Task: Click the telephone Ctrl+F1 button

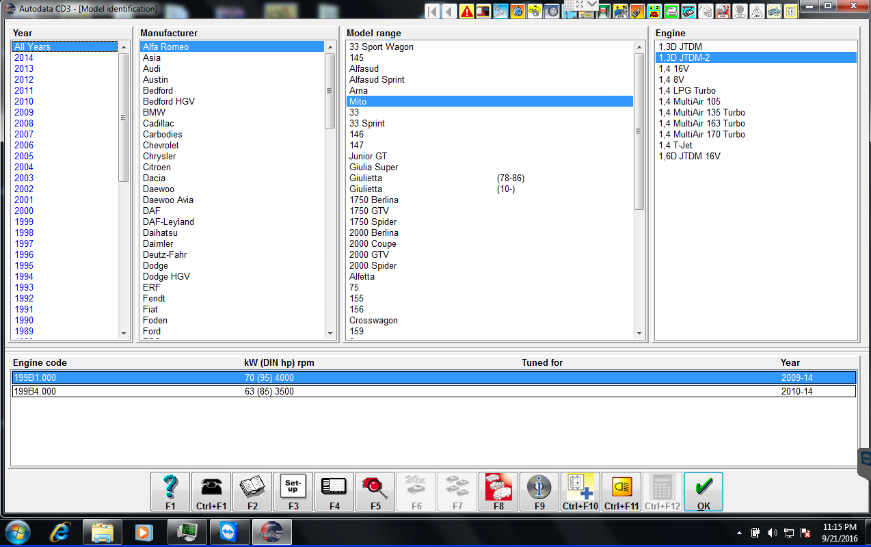Action: 211,492
